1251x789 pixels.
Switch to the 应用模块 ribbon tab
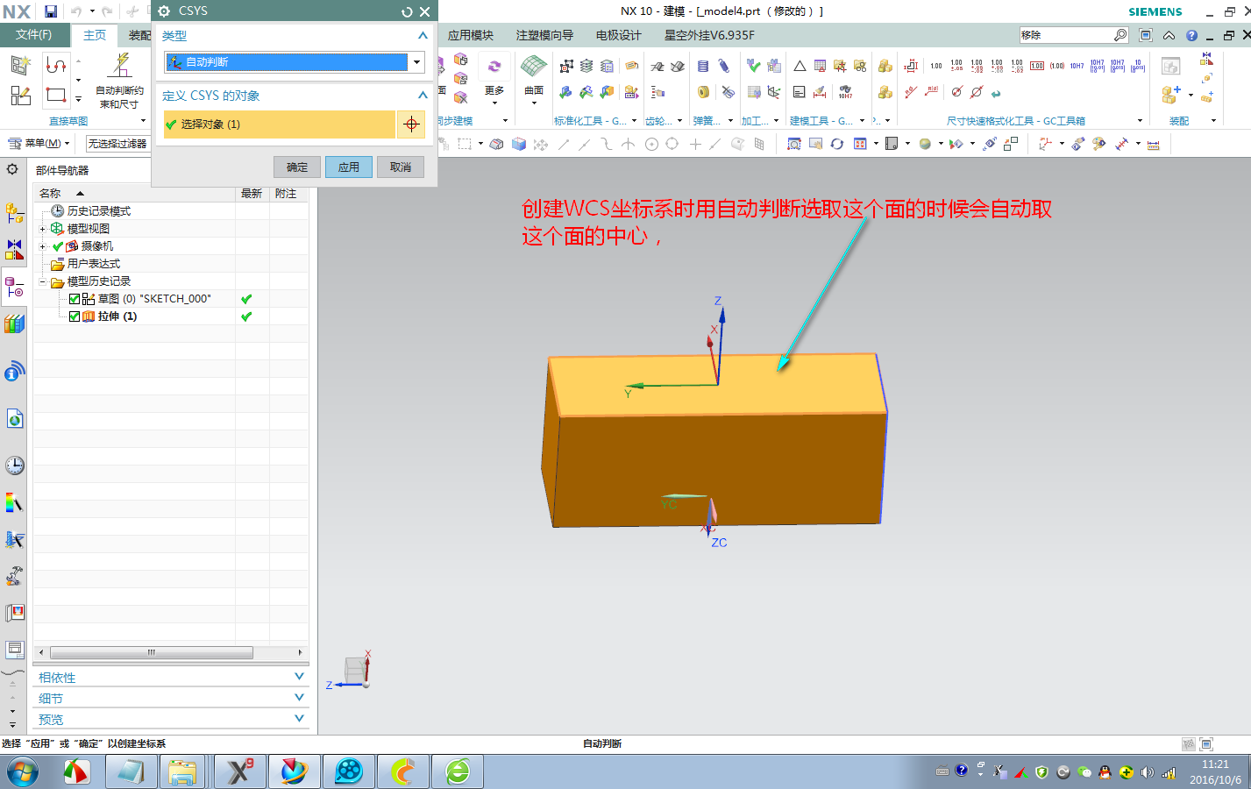(x=471, y=35)
